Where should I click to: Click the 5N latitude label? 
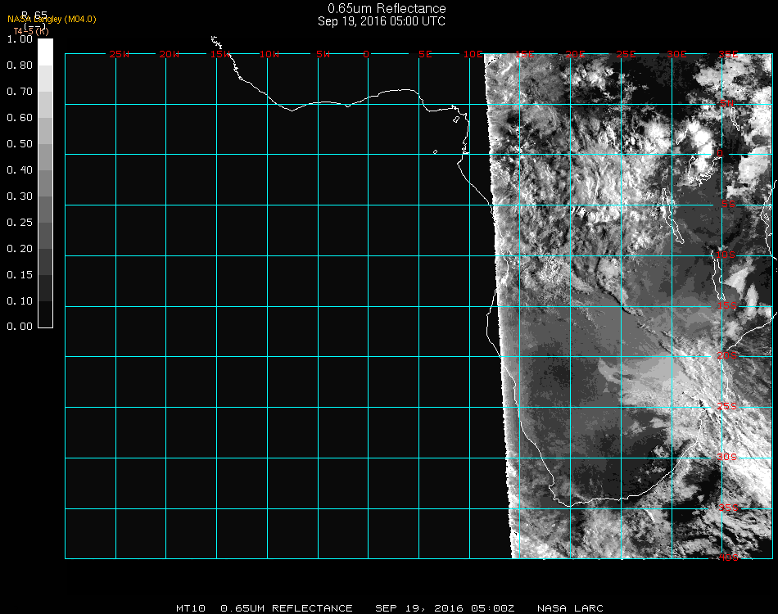(x=726, y=103)
